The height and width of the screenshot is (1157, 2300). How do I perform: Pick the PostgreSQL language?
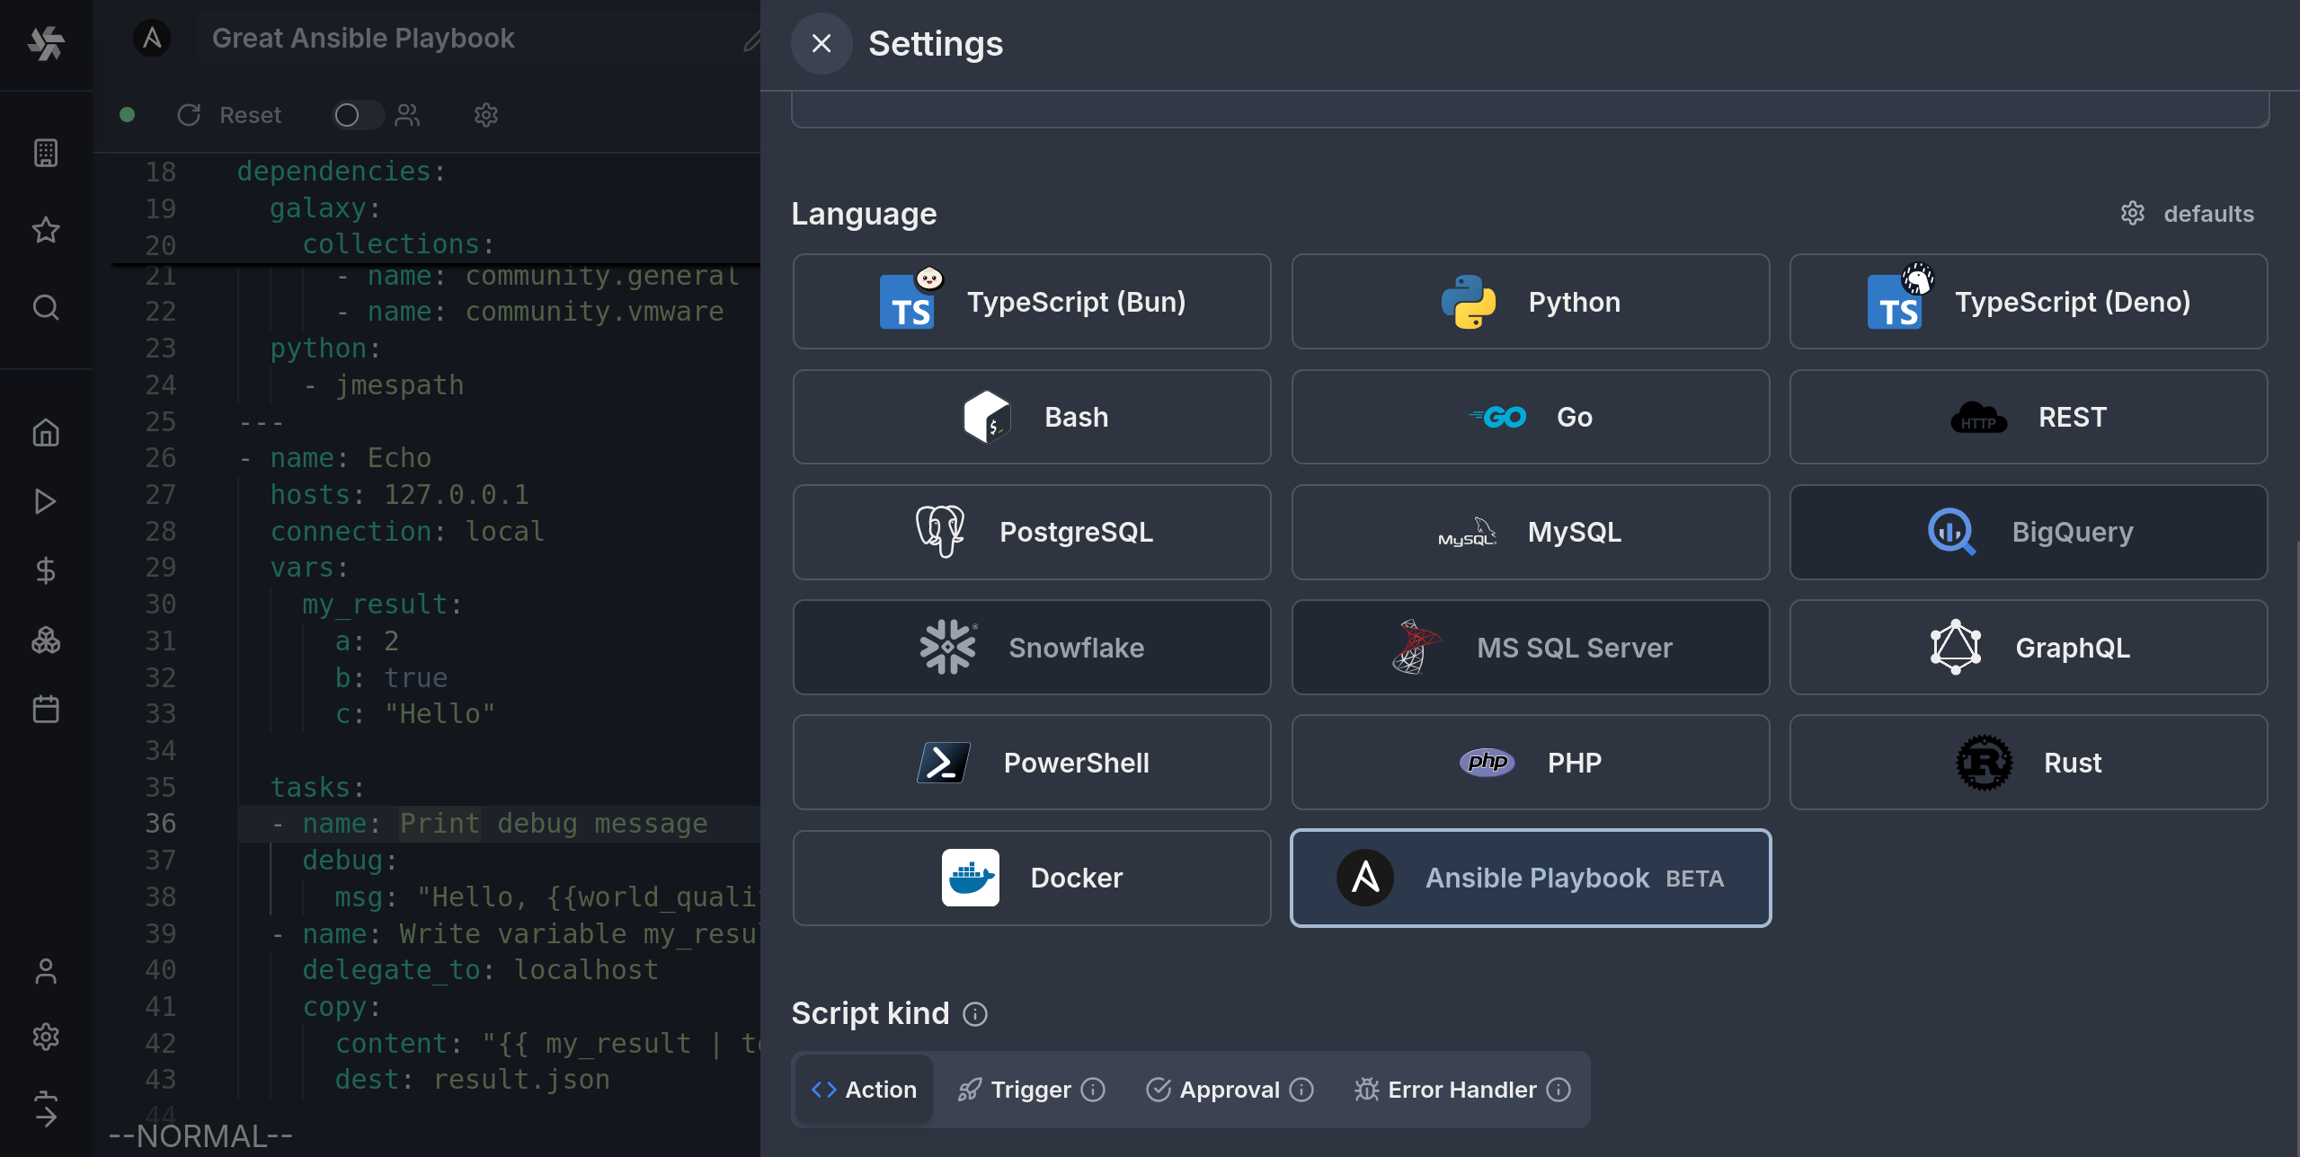(1031, 532)
